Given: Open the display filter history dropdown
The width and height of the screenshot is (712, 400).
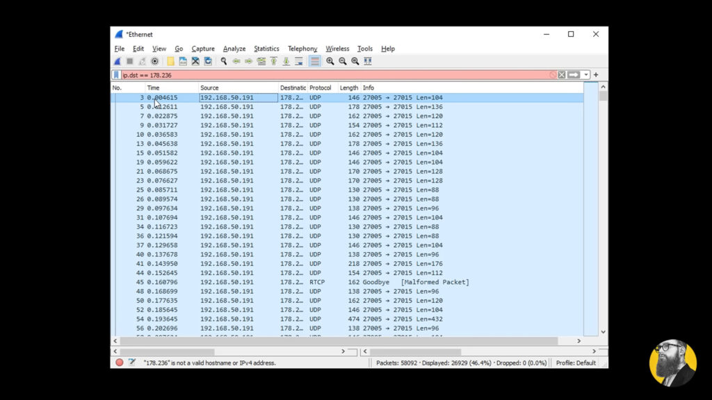Looking at the screenshot, I should (586, 75).
